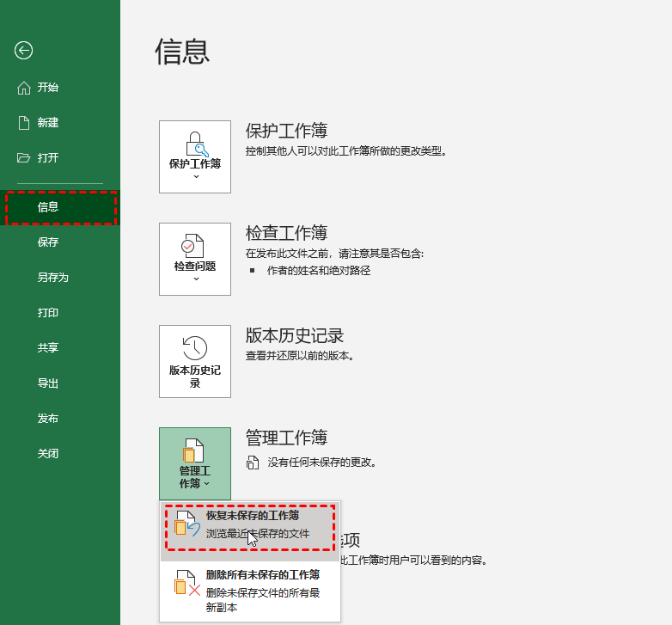Click the 检查问题 document check icon

(195, 244)
